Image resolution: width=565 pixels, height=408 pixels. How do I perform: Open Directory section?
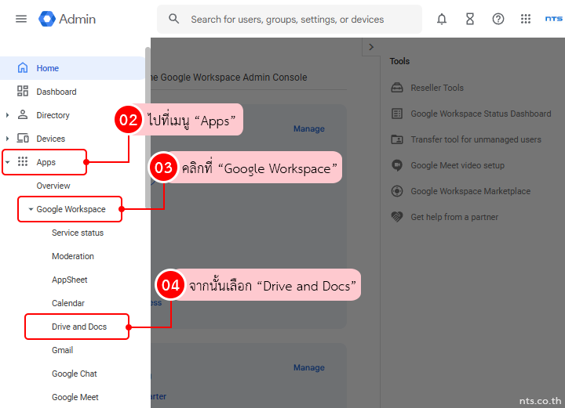coord(53,115)
